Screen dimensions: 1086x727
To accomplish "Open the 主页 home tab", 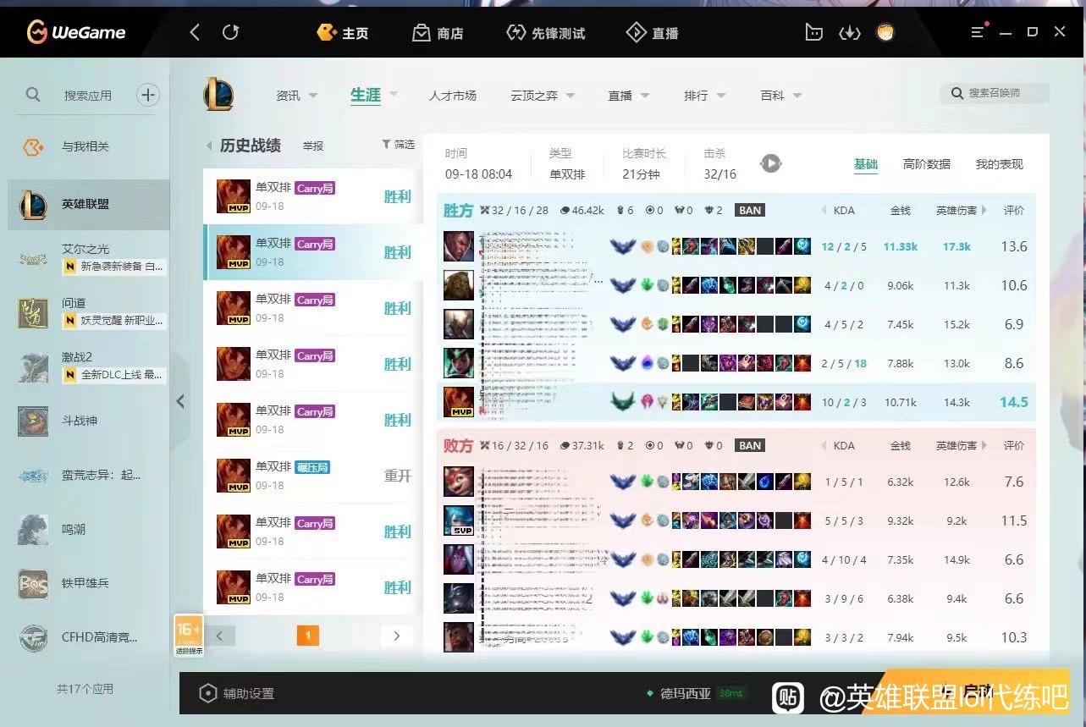I will tap(342, 33).
